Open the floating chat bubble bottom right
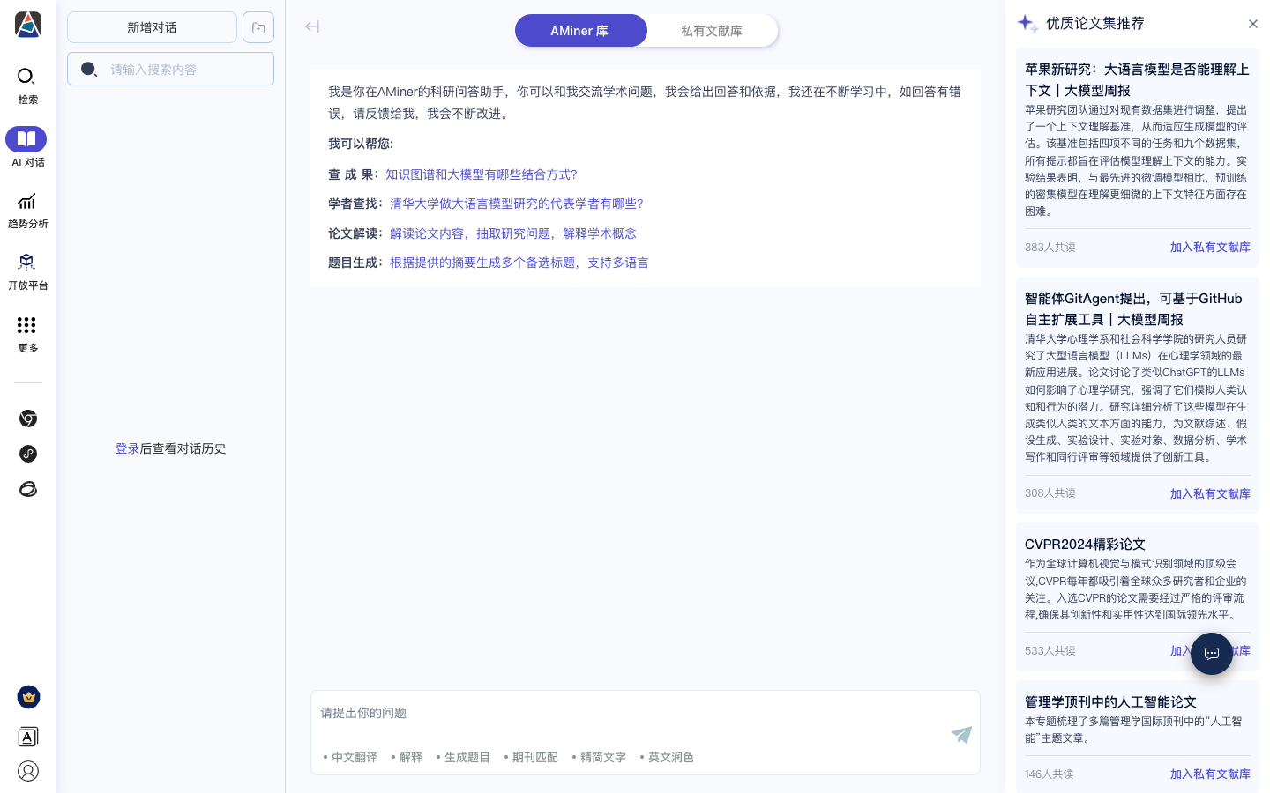1270x793 pixels. (1211, 654)
